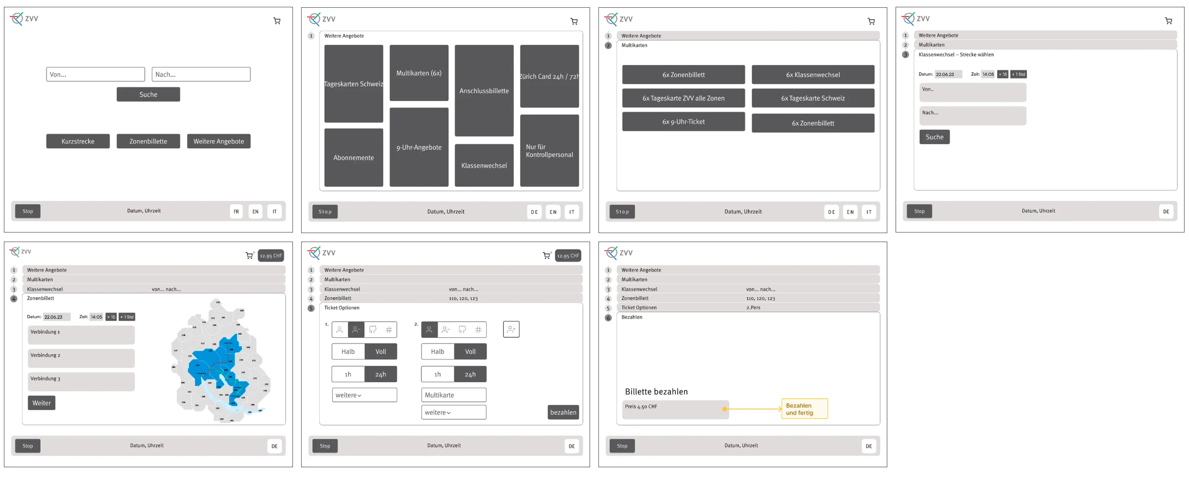The image size is (1189, 477).
Task: Switch ticket 1 fare to Halb
Action: [x=348, y=351]
